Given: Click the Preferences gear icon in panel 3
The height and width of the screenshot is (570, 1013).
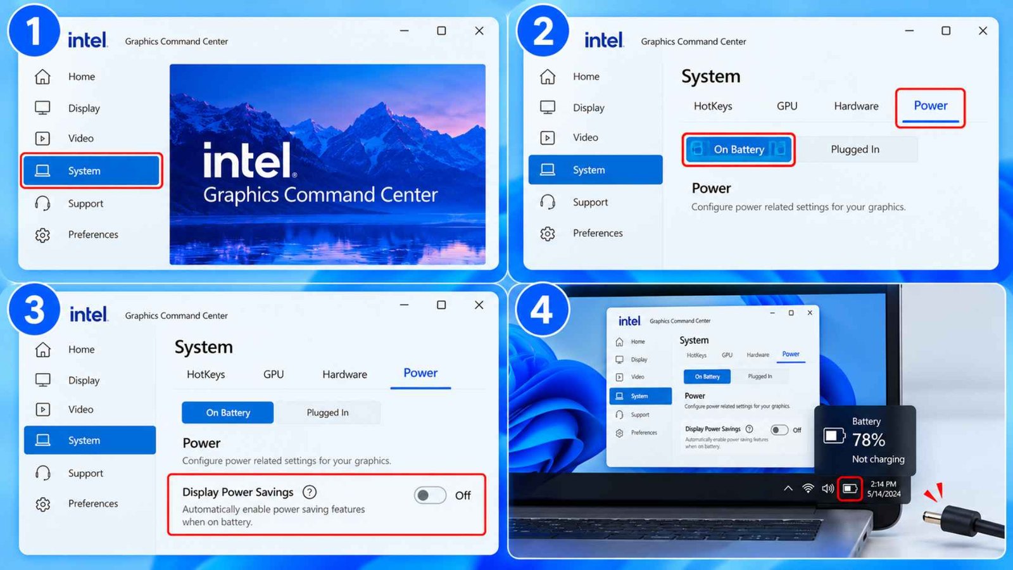Looking at the screenshot, I should pyautogui.click(x=42, y=504).
